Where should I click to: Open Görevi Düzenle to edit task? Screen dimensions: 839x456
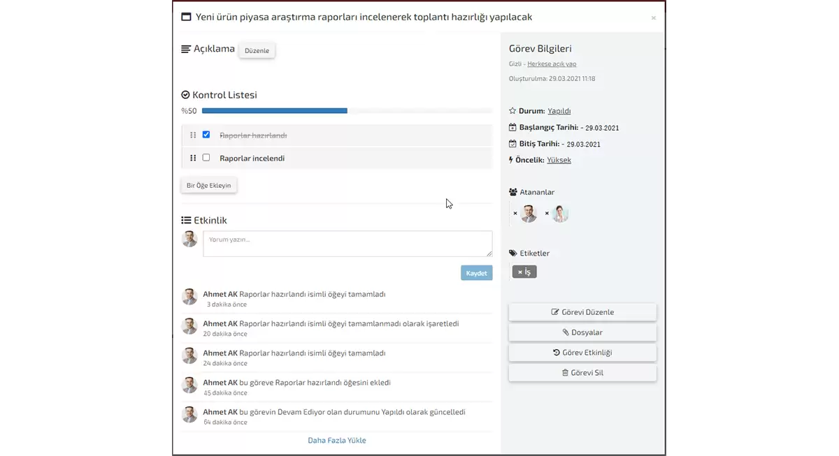(x=582, y=312)
